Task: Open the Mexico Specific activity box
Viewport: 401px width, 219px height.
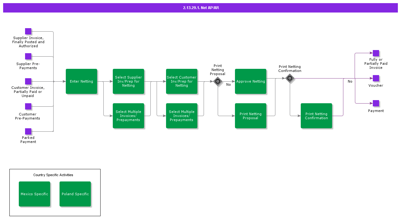Action: pos(34,194)
